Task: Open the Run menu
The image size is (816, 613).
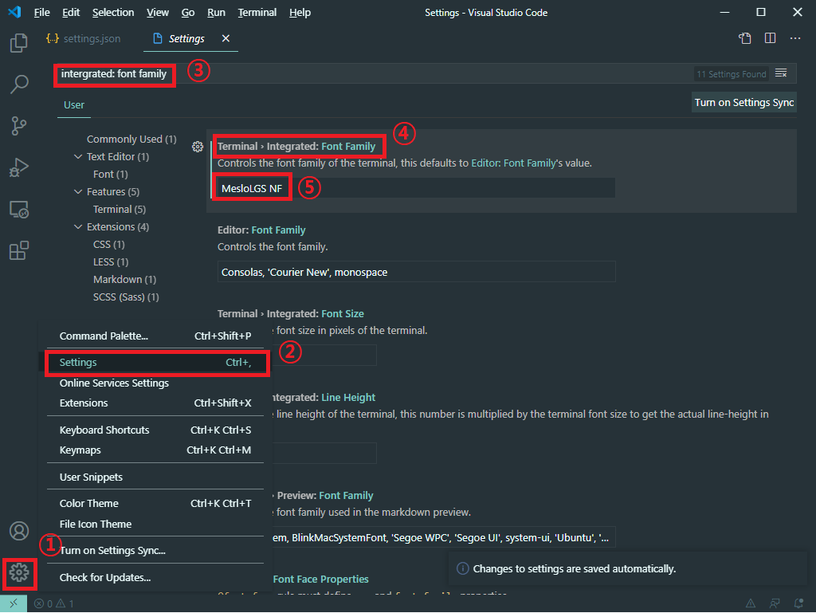Action: [216, 13]
